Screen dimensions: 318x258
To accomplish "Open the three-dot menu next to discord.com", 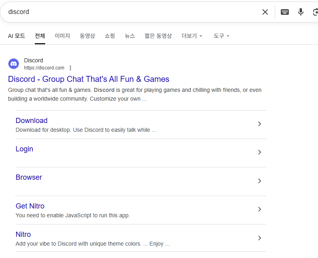I will tap(70, 68).
